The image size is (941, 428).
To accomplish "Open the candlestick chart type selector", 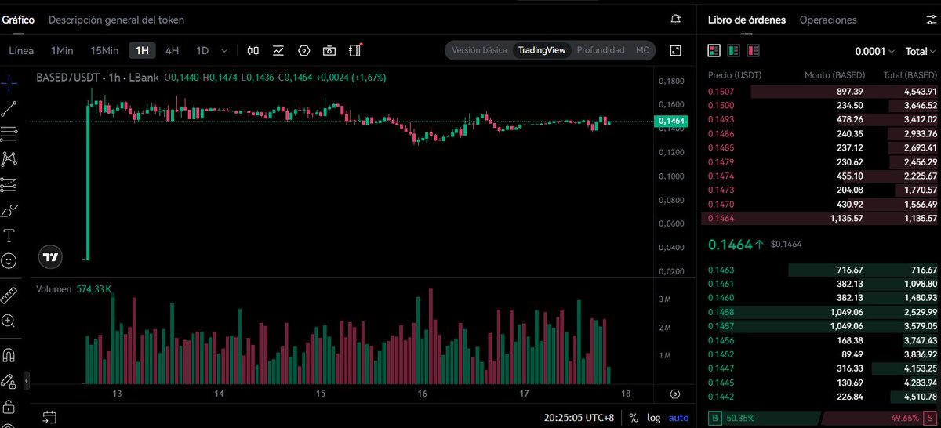I will click(x=253, y=50).
